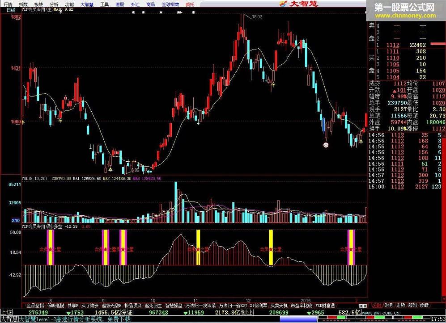This screenshot has height=323, width=446.
Task: Click the 外盘 59744 value
Action: click(399, 122)
